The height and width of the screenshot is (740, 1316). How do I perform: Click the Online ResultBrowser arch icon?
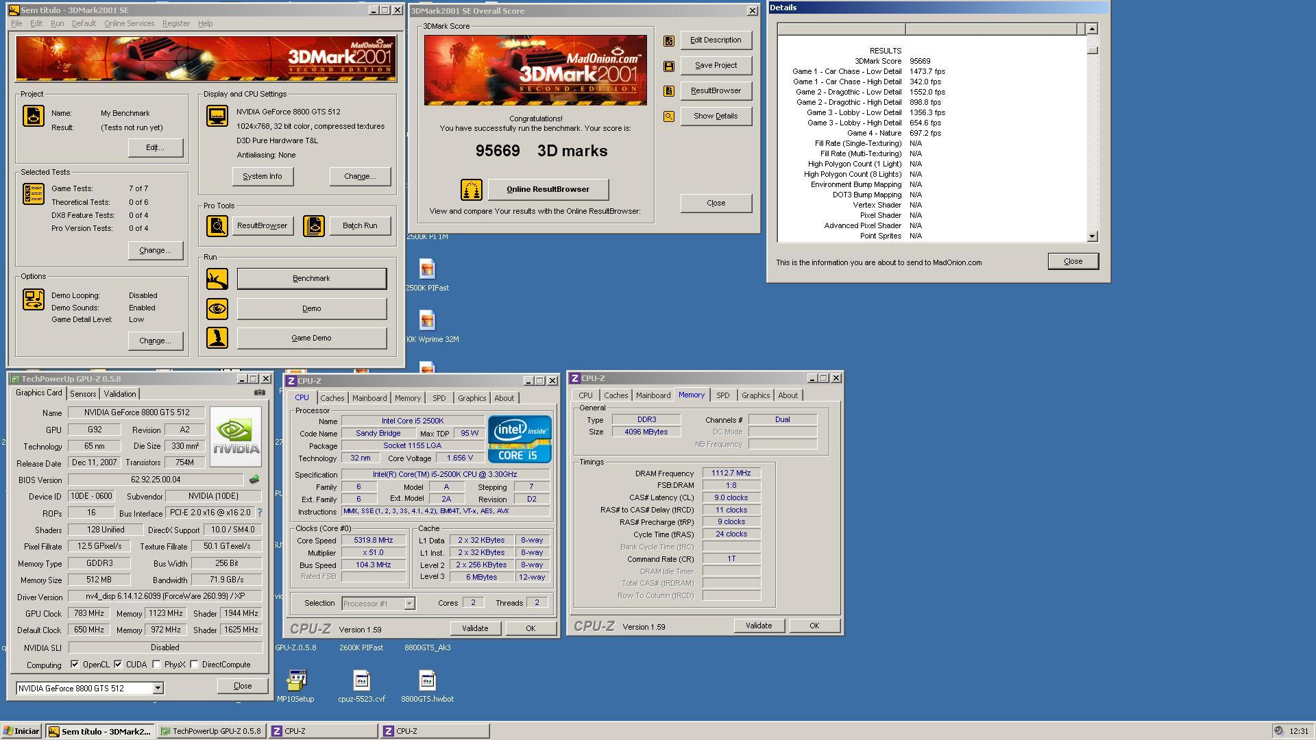pyautogui.click(x=471, y=190)
